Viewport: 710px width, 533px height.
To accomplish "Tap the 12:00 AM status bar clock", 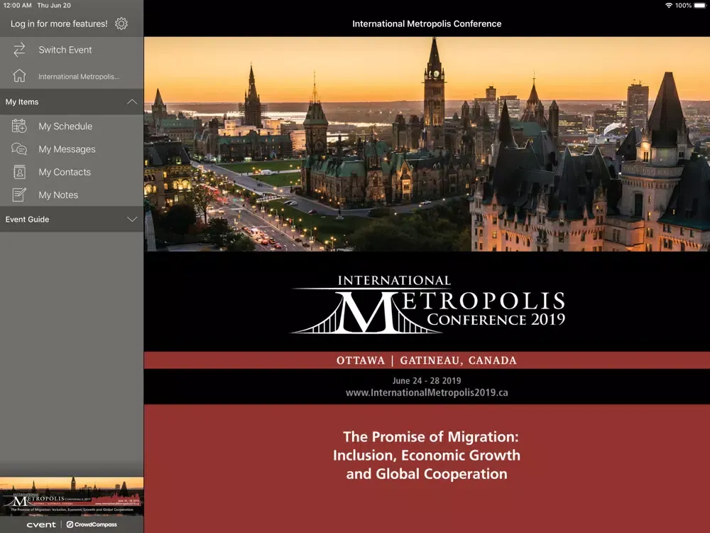I will [18, 6].
